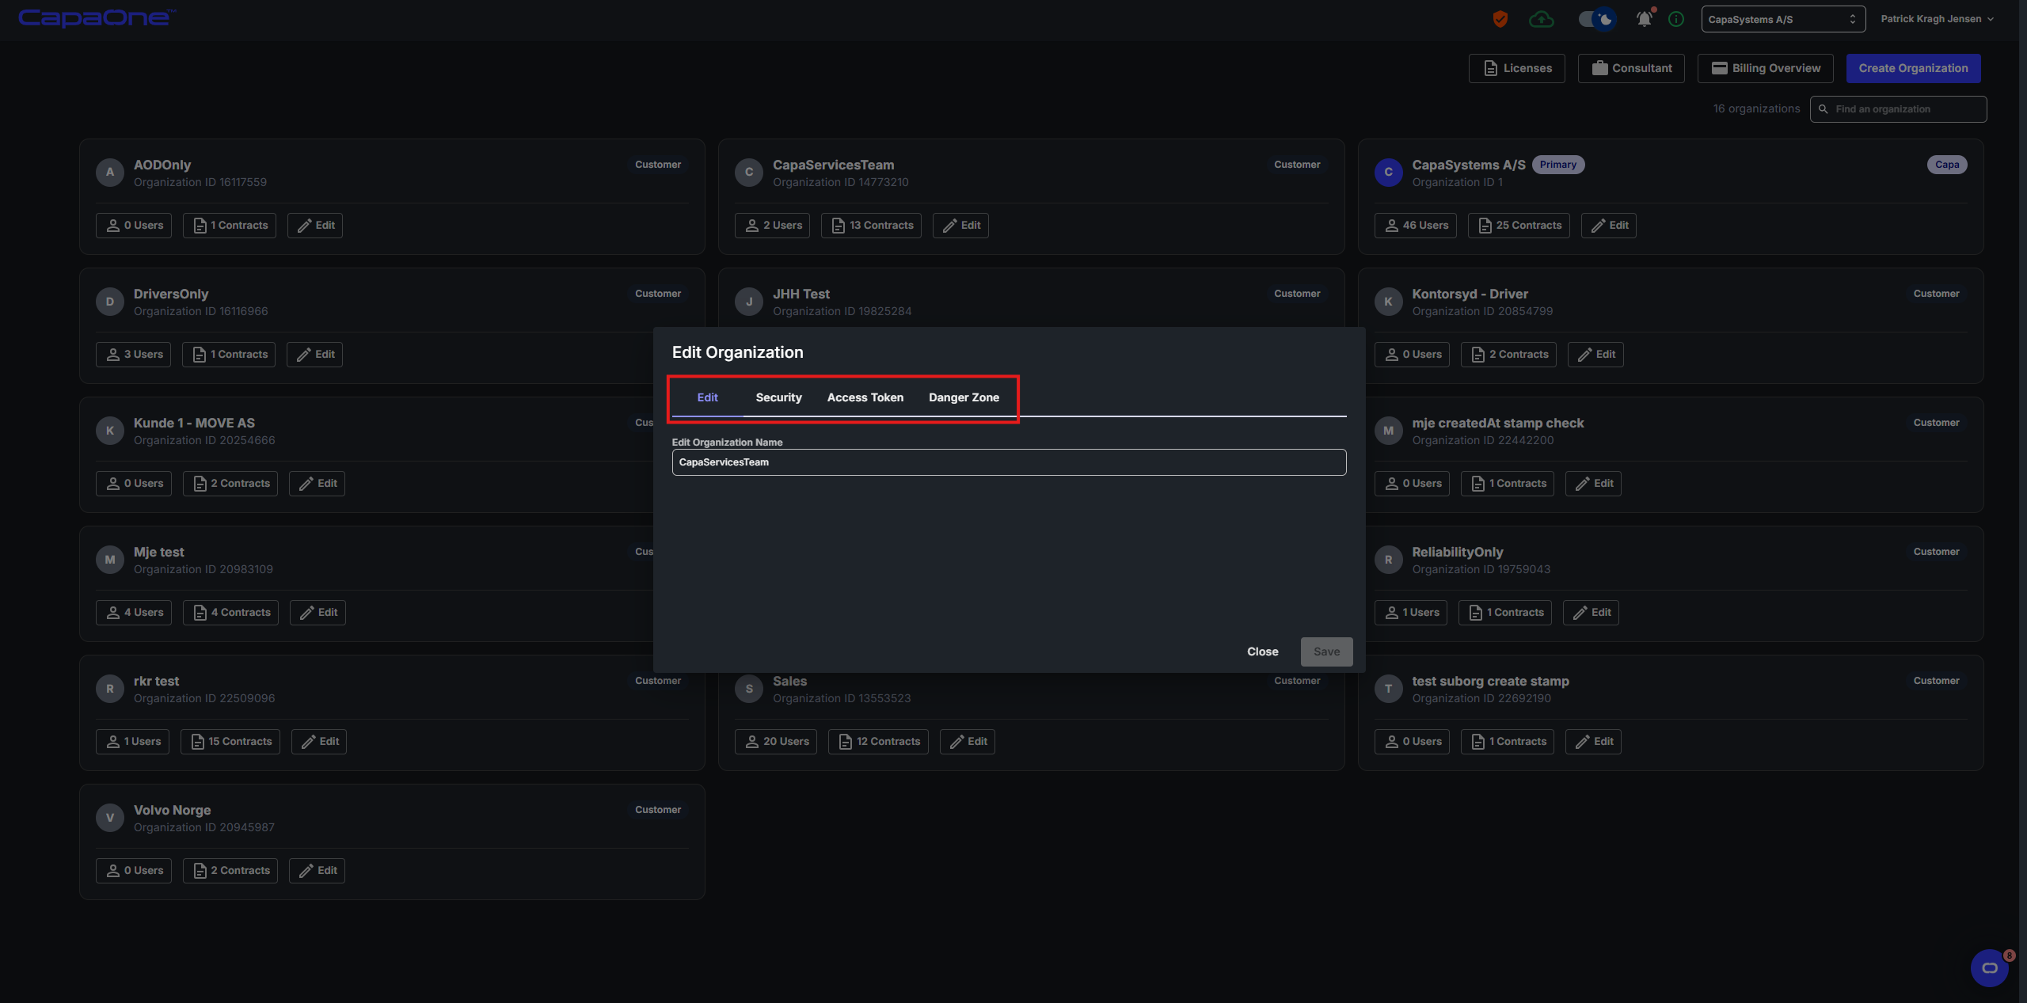View 3 Users of DriversOnly
This screenshot has height=1003, width=2027.
point(133,355)
